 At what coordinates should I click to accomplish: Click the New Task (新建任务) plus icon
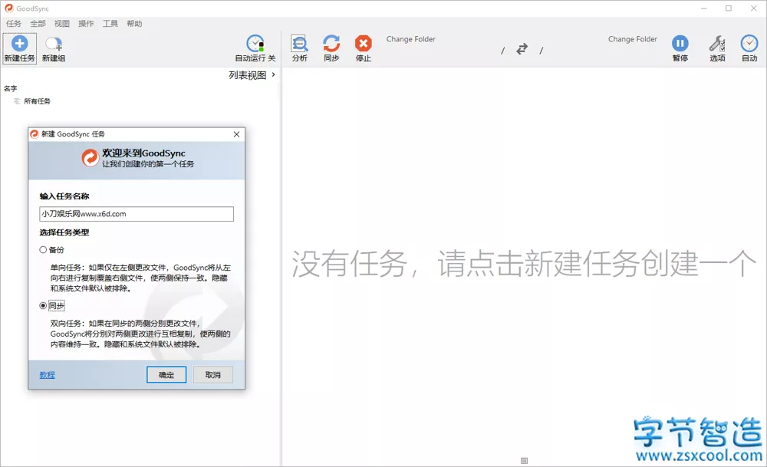(x=20, y=44)
